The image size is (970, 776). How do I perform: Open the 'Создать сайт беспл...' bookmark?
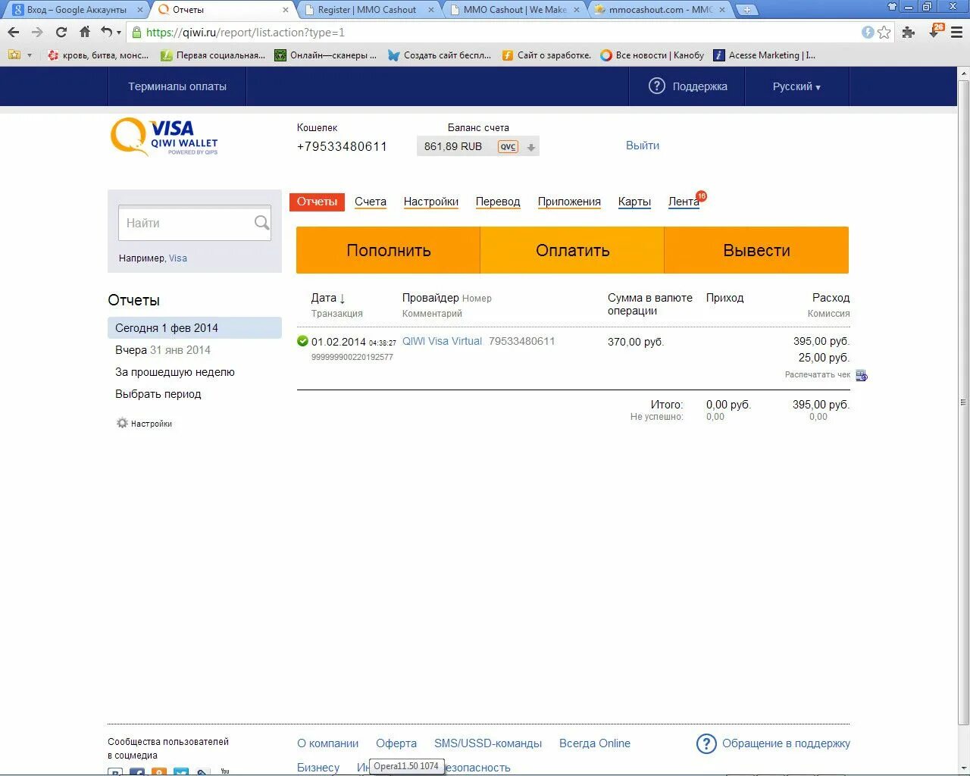coord(440,55)
